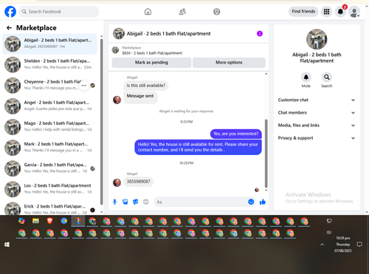This screenshot has height=274, width=369.
Task: Attach a file with the photo icon
Action: [125, 202]
